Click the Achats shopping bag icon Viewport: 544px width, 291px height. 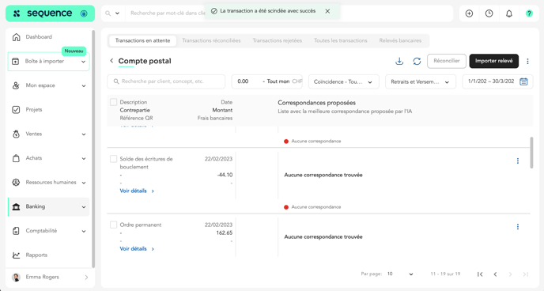16,158
